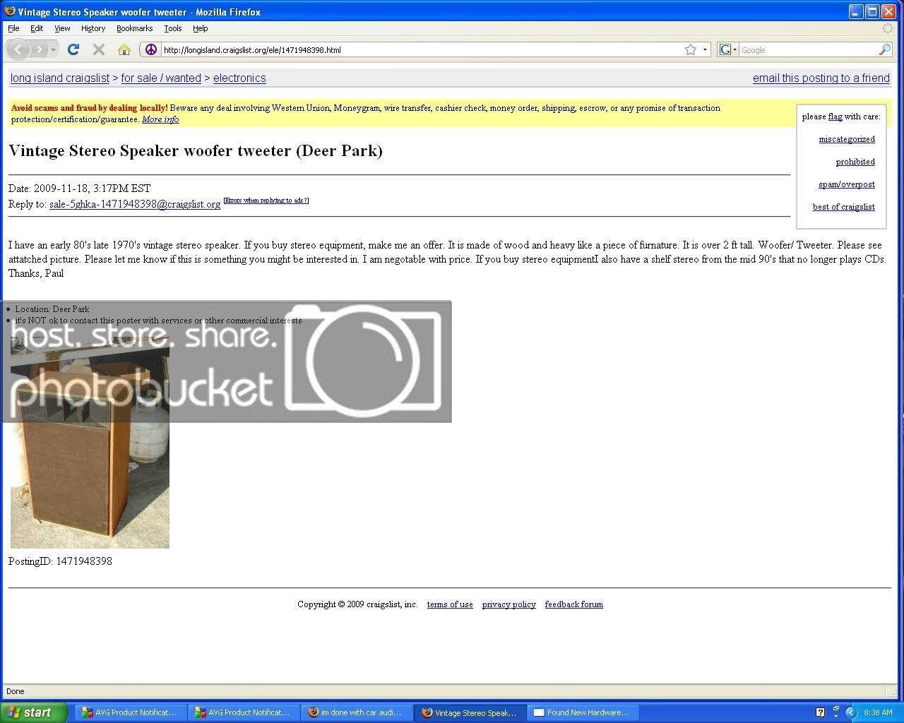Click email this posting to a friend
This screenshot has width=904, height=723.
[821, 78]
